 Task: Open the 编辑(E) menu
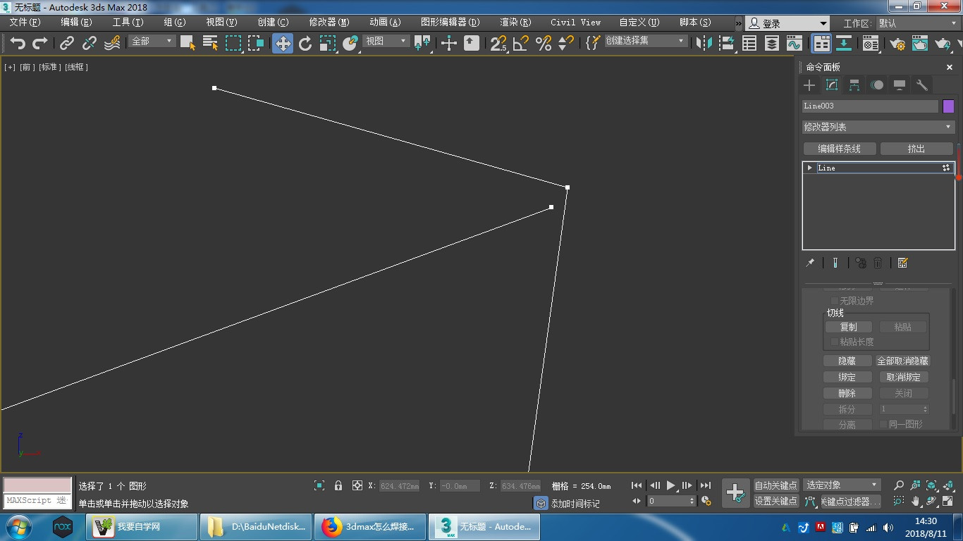point(76,23)
